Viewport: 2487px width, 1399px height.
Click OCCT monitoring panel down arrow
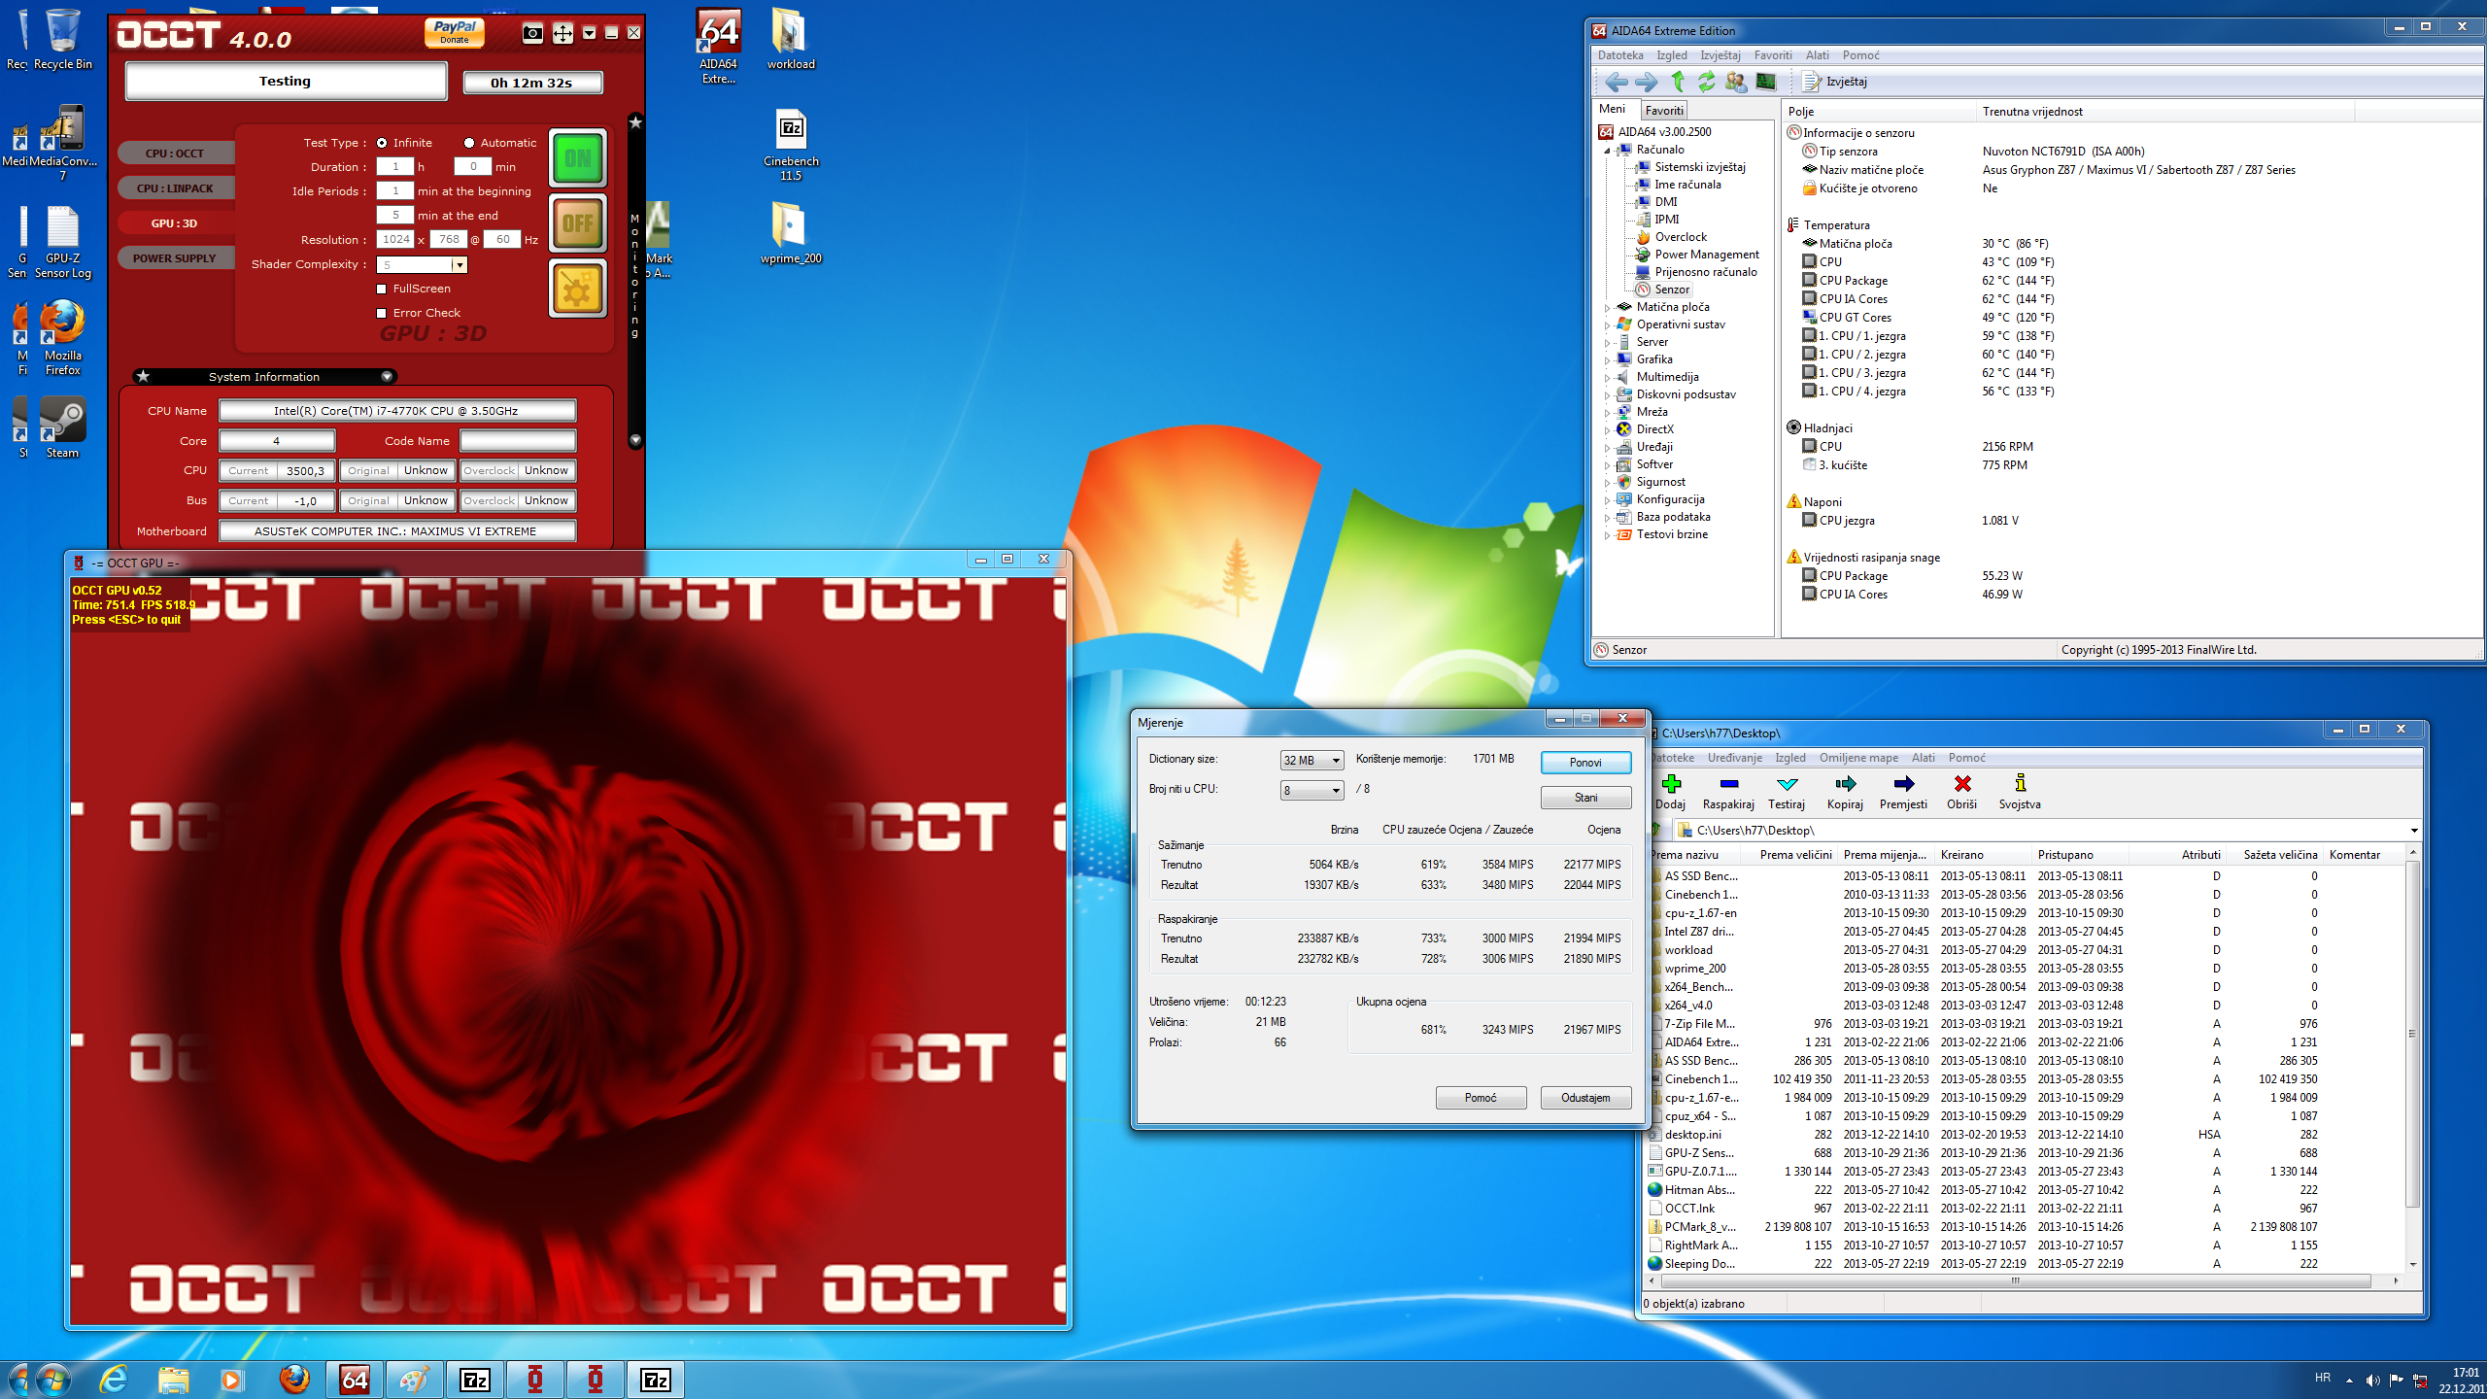(x=635, y=440)
